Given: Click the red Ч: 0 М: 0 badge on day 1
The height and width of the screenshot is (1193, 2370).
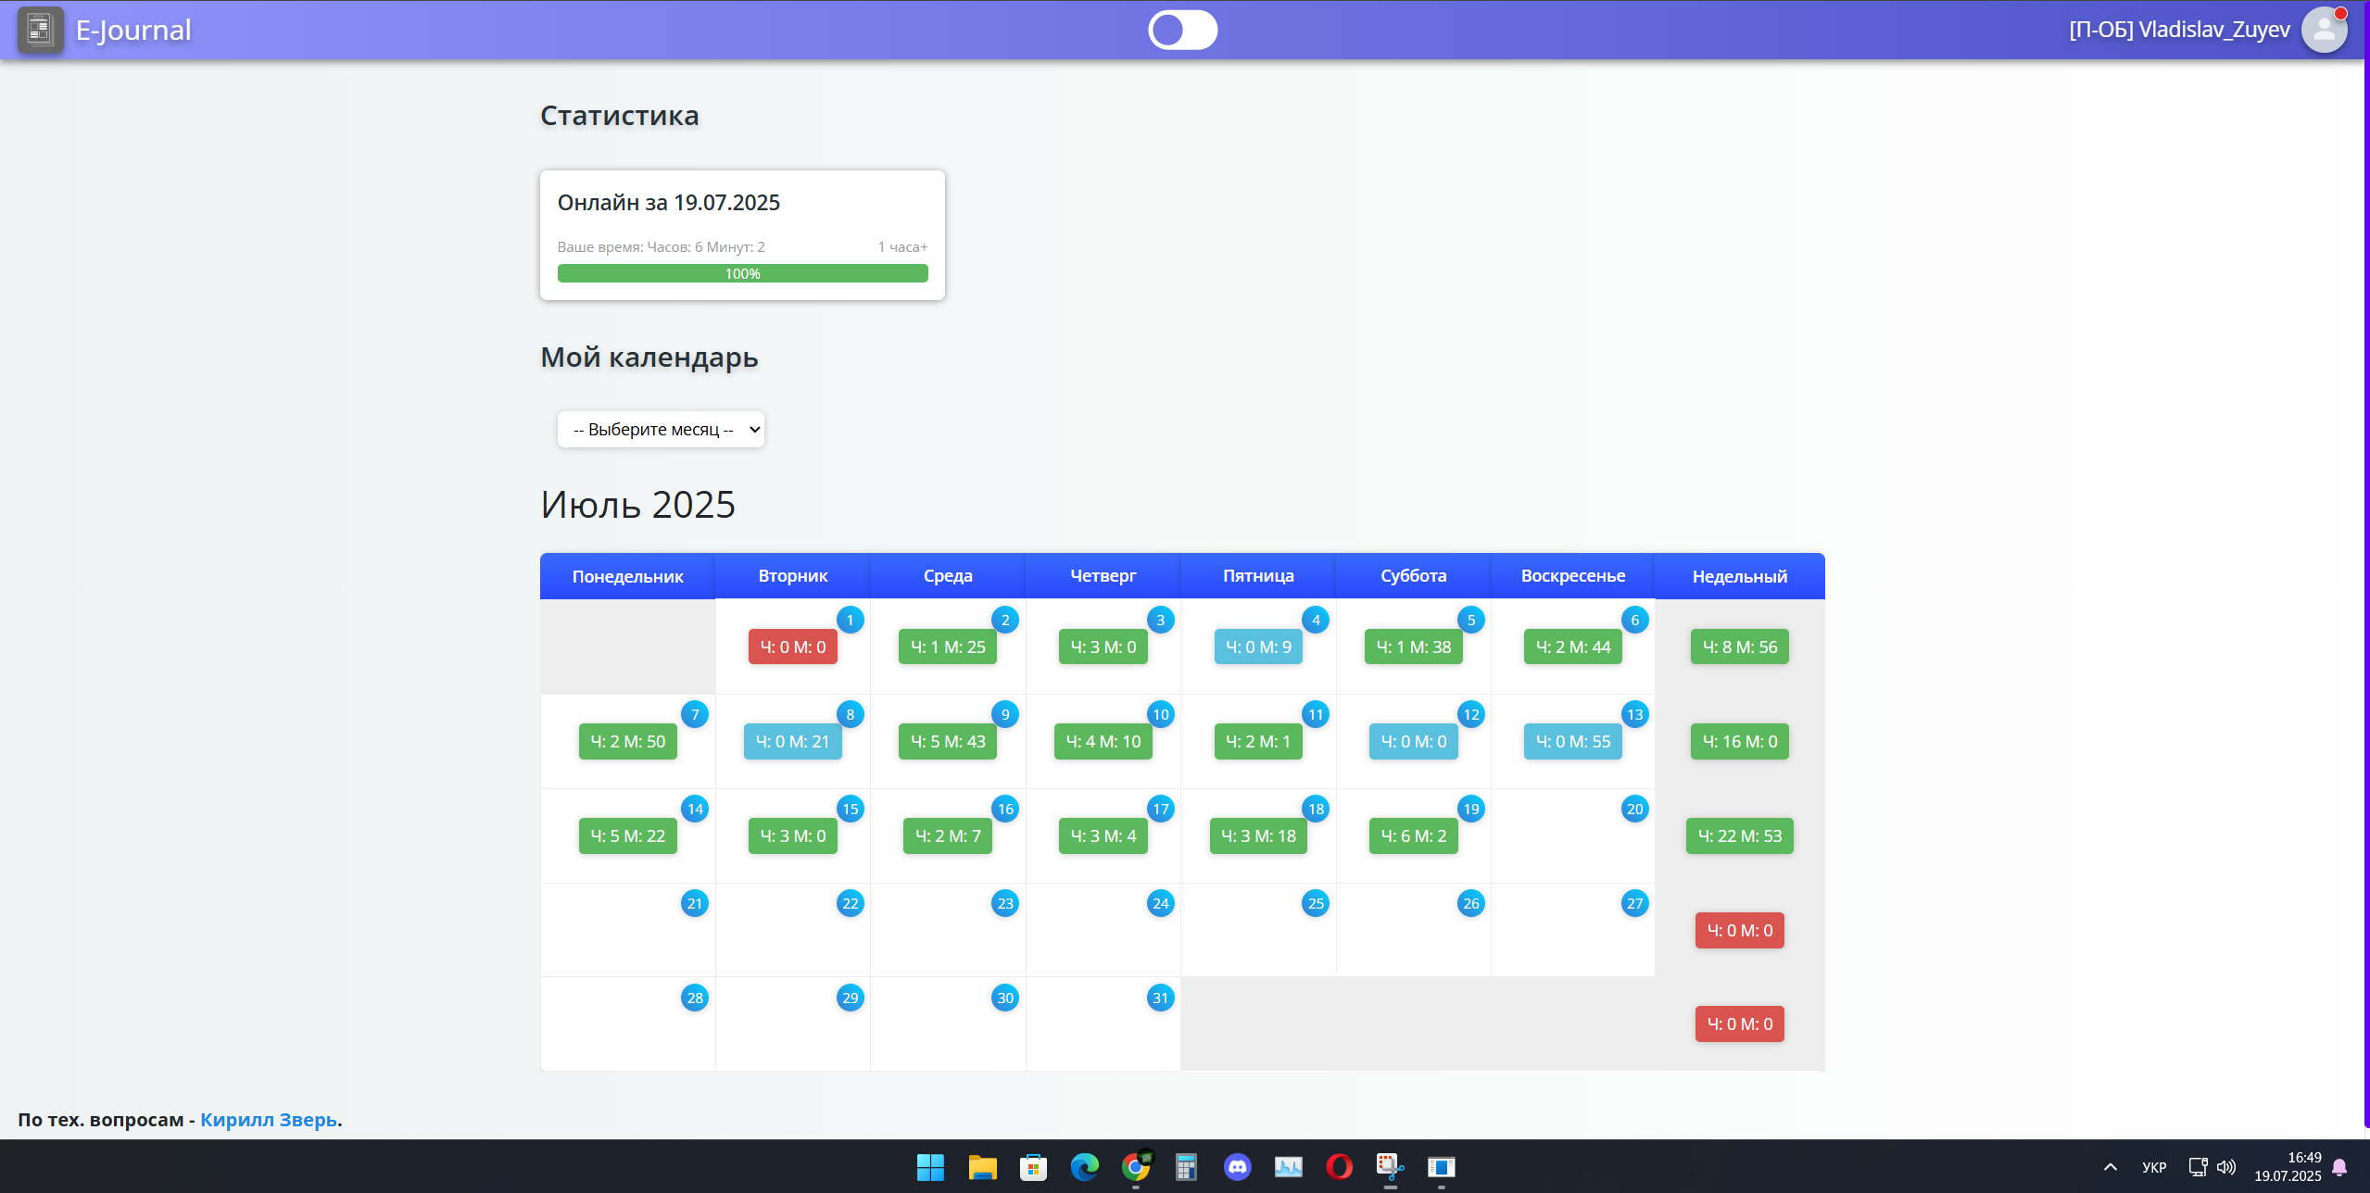Looking at the screenshot, I should point(792,647).
